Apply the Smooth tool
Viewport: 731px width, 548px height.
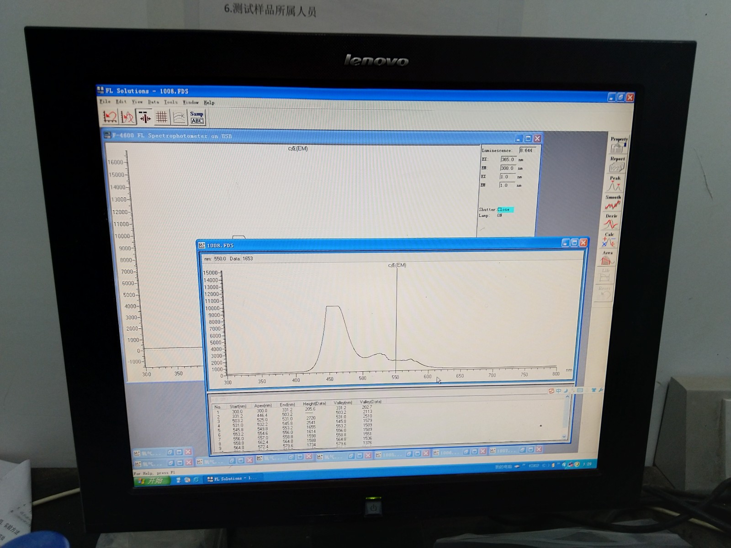(613, 203)
